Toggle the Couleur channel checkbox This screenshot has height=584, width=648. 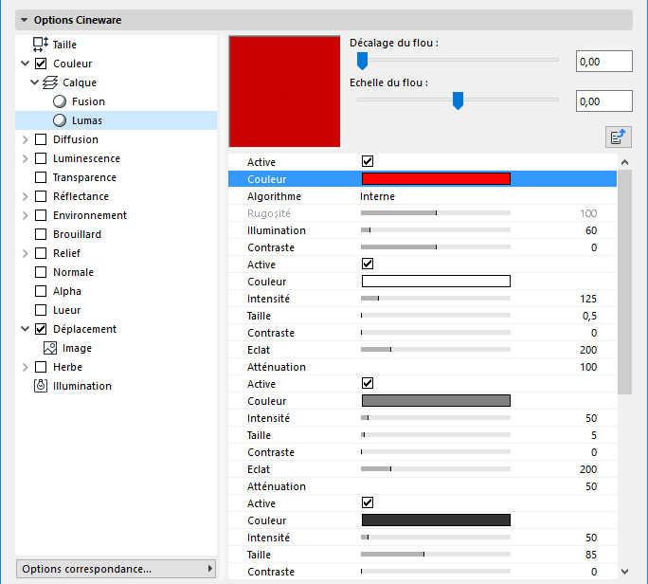[41, 64]
